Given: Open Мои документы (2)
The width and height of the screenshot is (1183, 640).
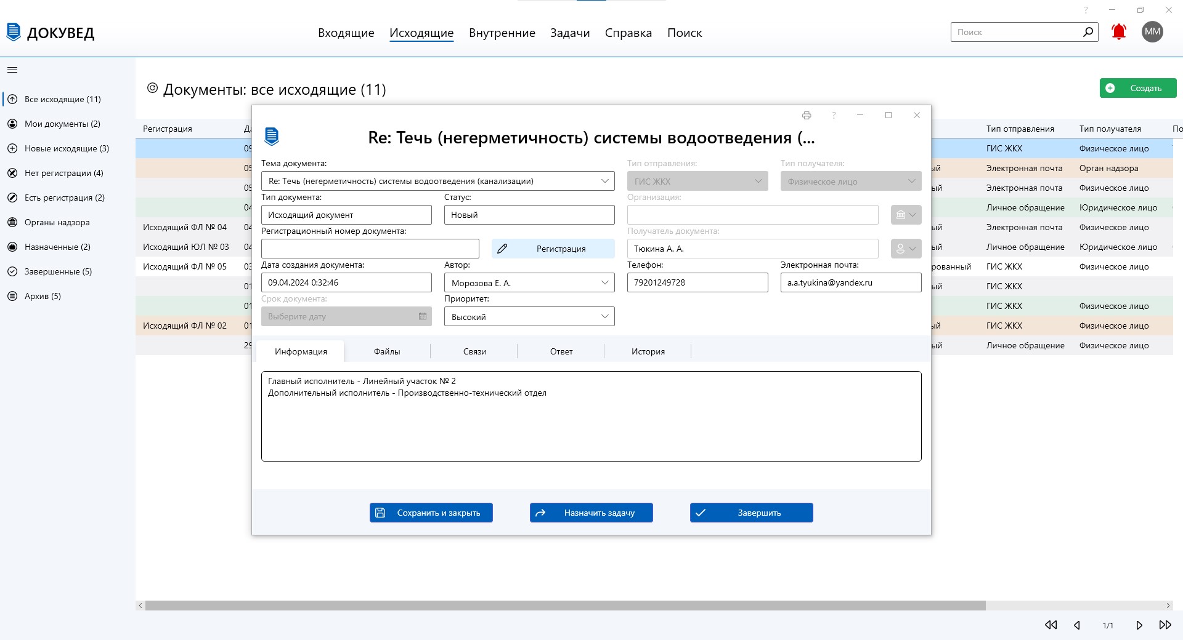Looking at the screenshot, I should (68, 124).
